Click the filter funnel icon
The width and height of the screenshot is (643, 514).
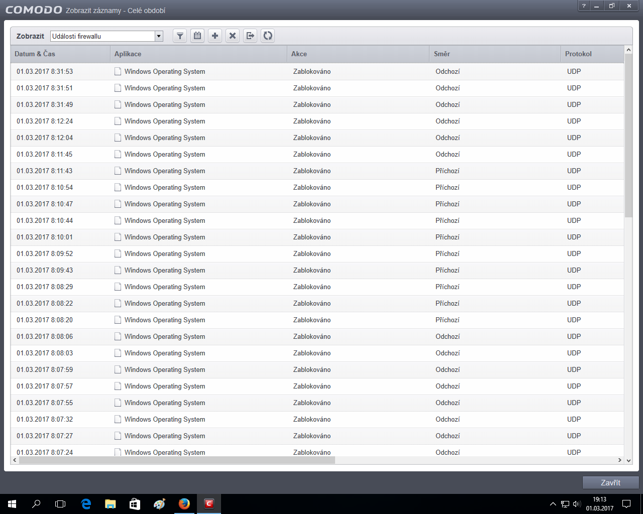tap(180, 36)
